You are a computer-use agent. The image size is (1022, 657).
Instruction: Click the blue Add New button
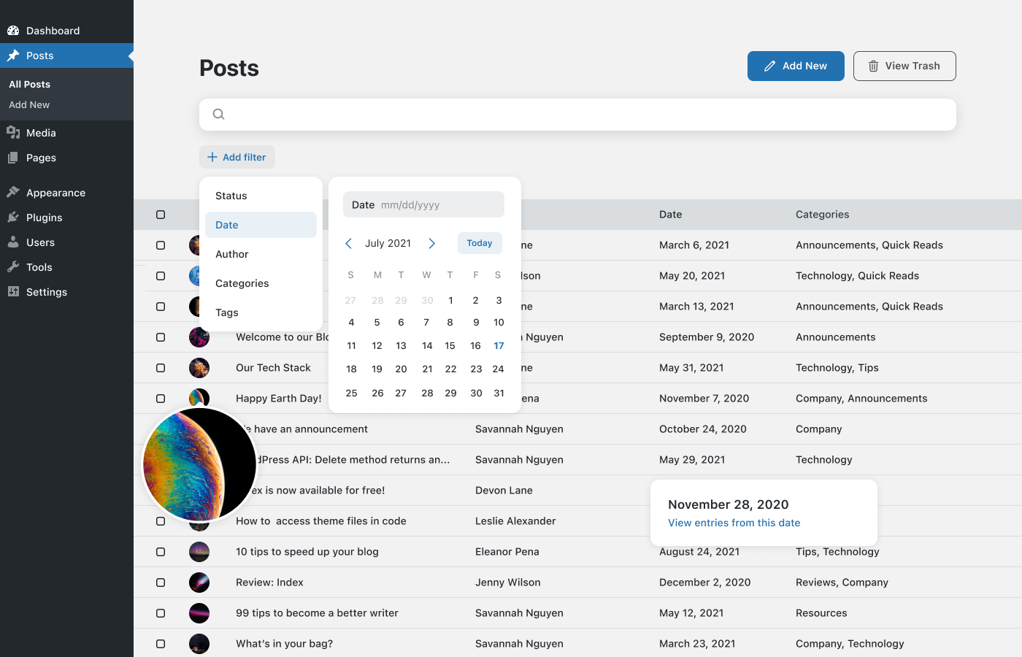796,66
